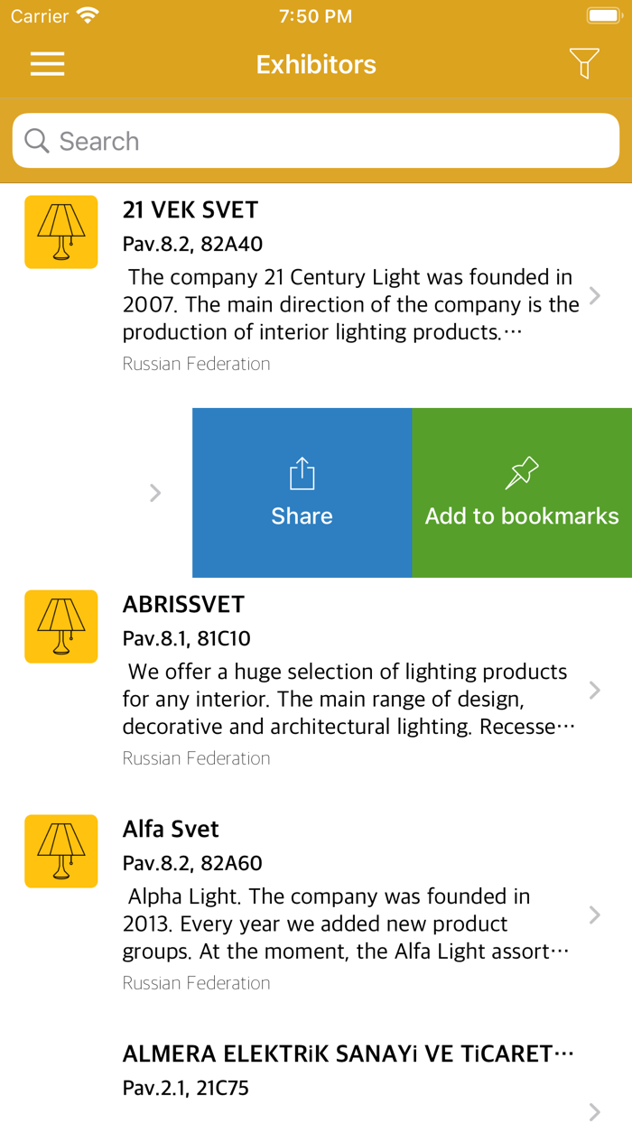
Task: Expand details for 21 VEK SVET via chevron
Action: [x=595, y=295]
